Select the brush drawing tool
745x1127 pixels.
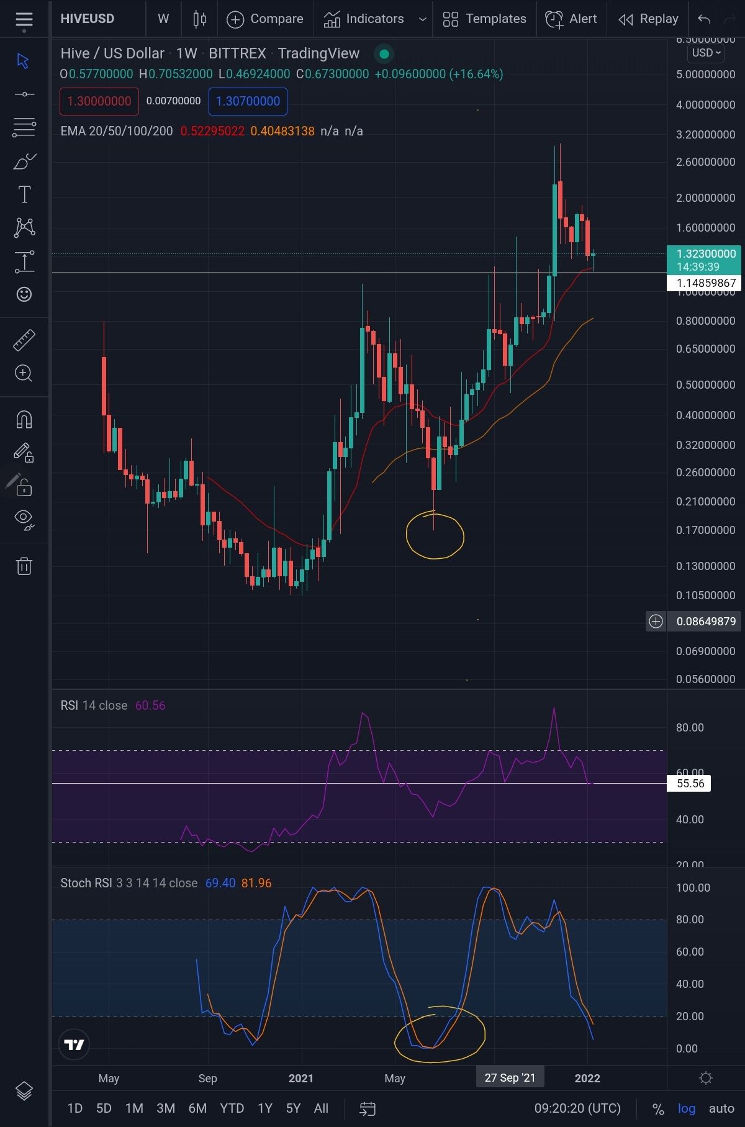click(x=24, y=161)
